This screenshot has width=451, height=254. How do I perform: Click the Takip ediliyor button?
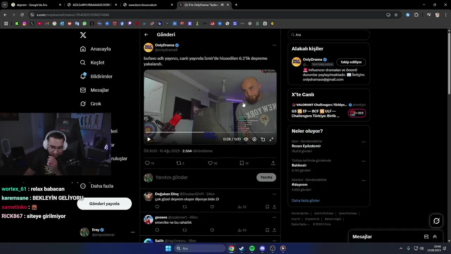pos(351,62)
